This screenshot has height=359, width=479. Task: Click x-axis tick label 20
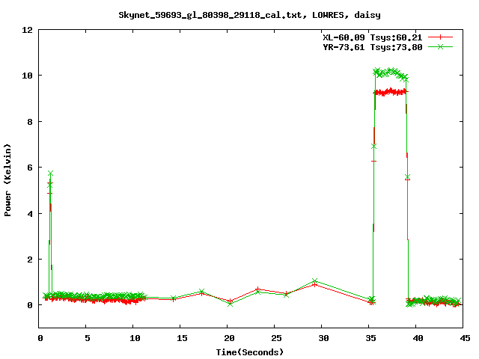(x=229, y=338)
